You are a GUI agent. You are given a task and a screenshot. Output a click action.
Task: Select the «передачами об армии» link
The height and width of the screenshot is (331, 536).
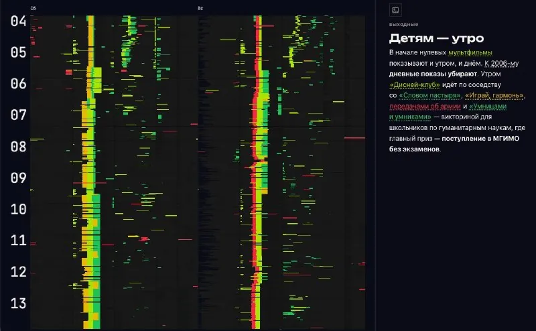point(425,107)
